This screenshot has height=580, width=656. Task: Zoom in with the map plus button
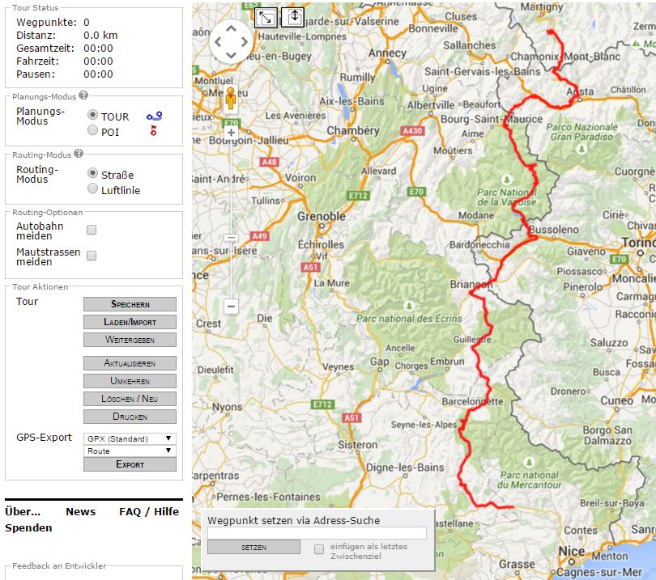[x=231, y=133]
